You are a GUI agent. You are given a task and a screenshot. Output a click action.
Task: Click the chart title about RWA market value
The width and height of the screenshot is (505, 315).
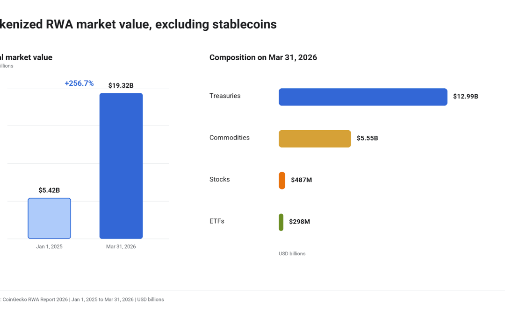(x=138, y=24)
